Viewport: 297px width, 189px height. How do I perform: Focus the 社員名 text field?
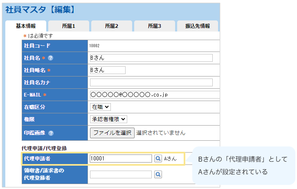151,58
